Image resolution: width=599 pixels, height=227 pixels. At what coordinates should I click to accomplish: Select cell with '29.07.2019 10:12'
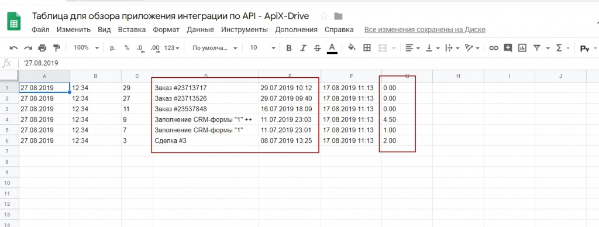pos(290,88)
